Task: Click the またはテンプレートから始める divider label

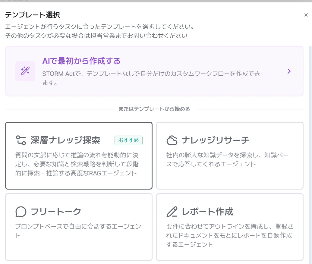Action: tap(154, 109)
